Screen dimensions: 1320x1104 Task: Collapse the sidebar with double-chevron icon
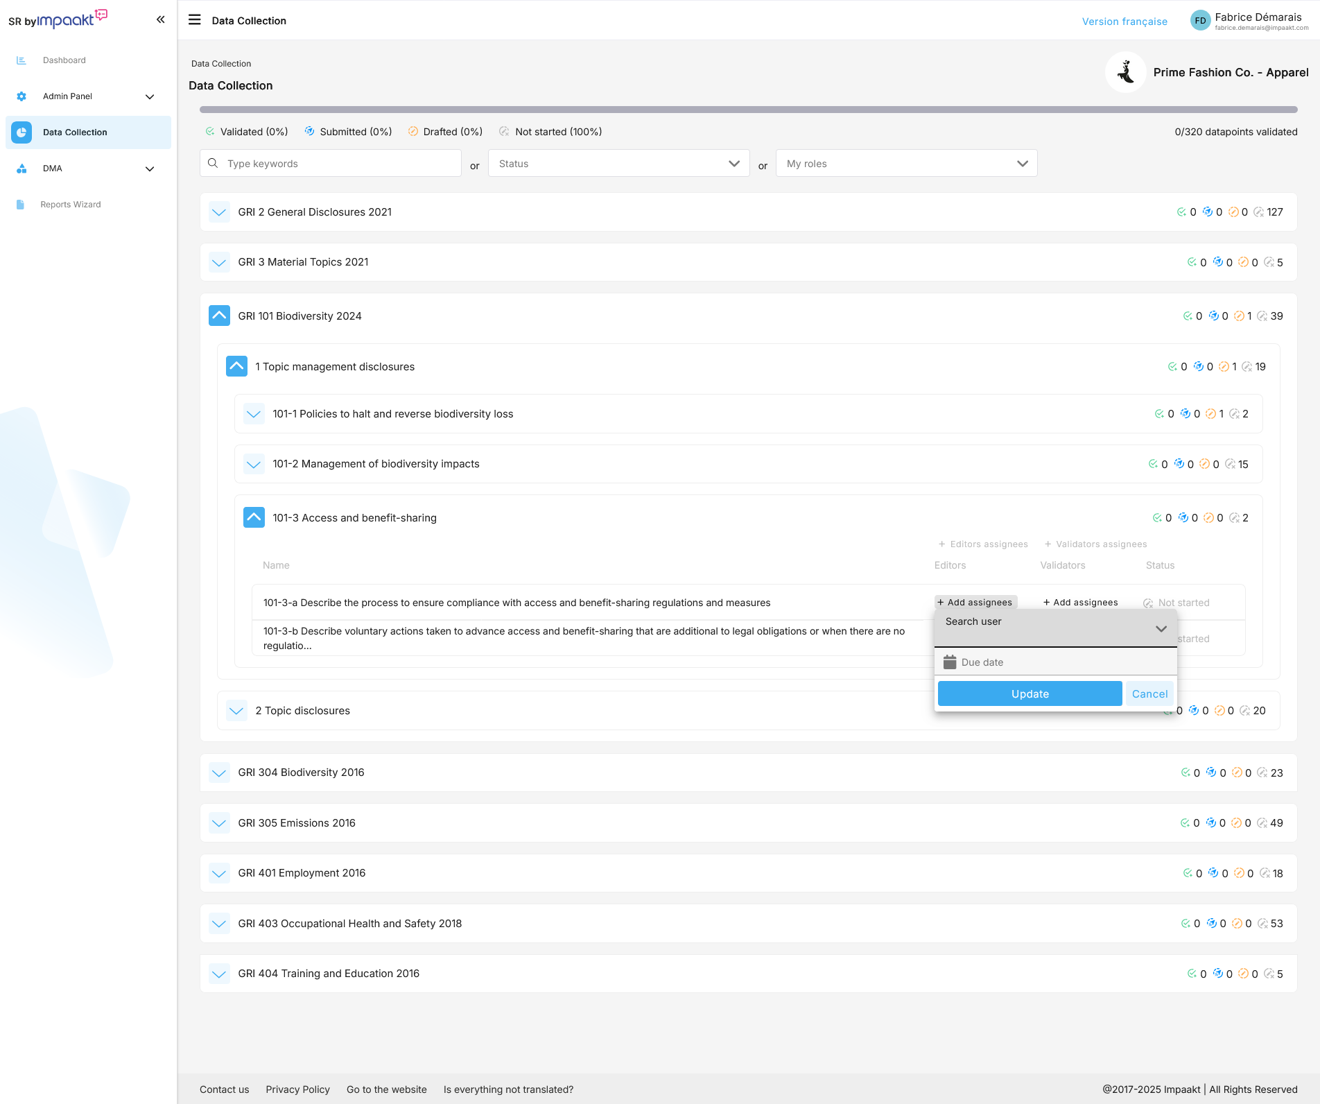point(160,19)
